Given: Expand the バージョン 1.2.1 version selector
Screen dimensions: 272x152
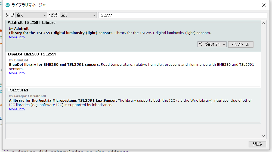Looking at the screenshot, I should click(212, 44).
